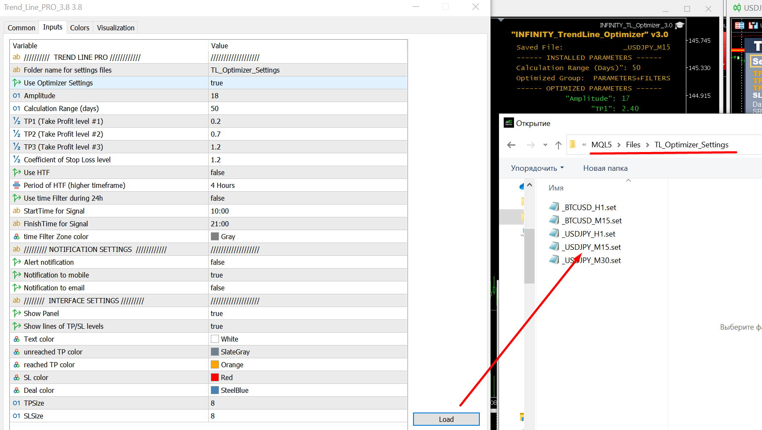
Task: Click the TL_Optimizer_Settings folder name value
Action: pyautogui.click(x=245, y=70)
